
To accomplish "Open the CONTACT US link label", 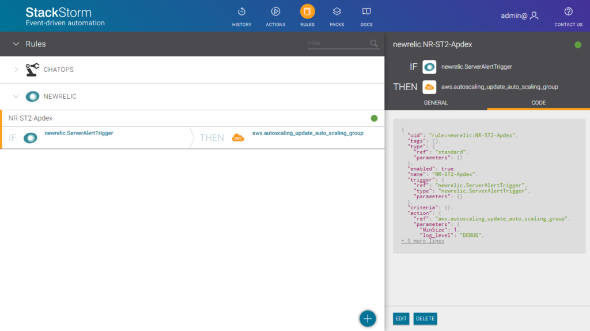I will click(x=568, y=25).
